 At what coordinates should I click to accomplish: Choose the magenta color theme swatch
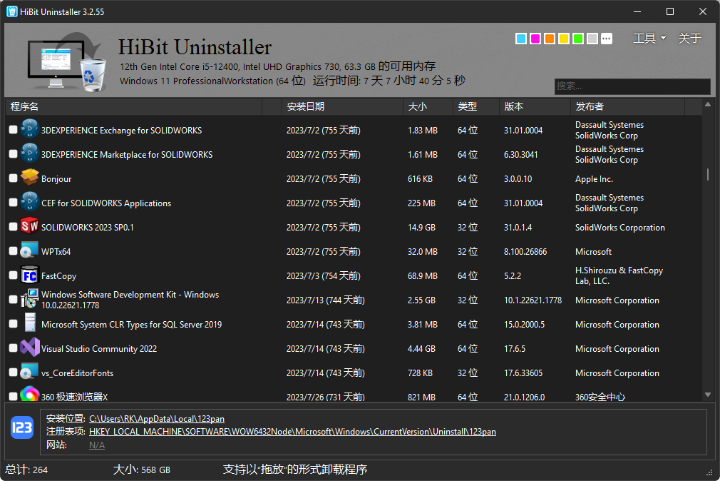click(535, 39)
